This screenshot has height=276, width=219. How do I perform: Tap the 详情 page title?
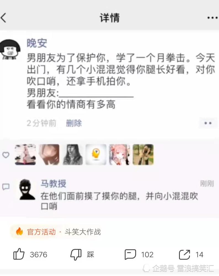[x=110, y=18]
